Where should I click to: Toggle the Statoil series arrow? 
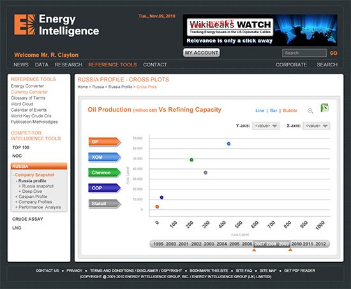pos(105,204)
